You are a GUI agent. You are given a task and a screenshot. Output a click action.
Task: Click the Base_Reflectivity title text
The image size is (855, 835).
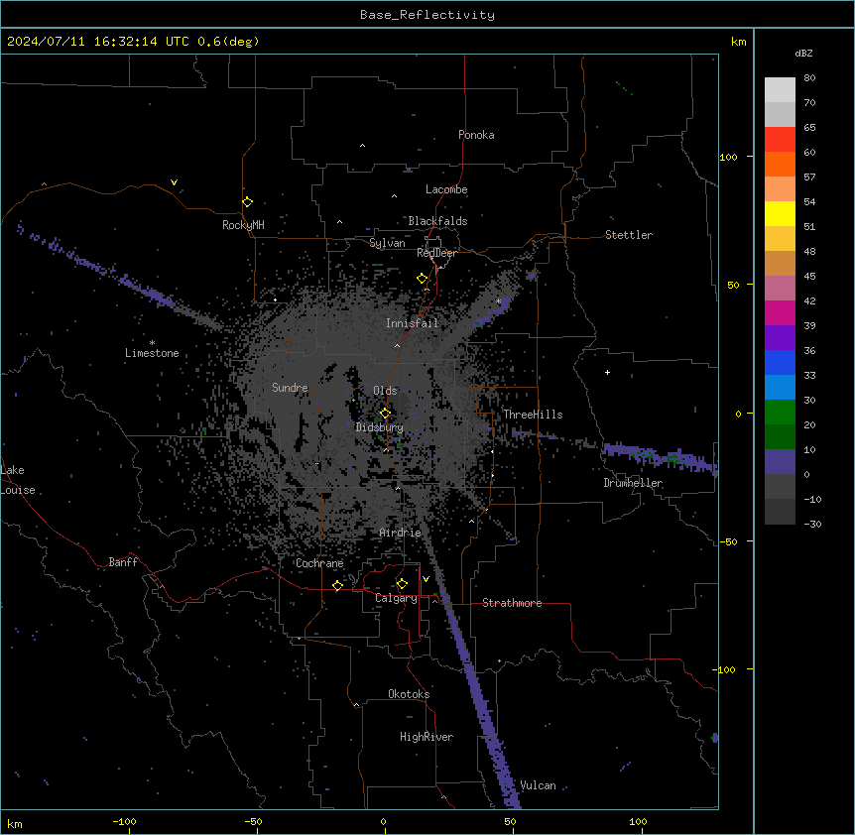[x=427, y=15]
